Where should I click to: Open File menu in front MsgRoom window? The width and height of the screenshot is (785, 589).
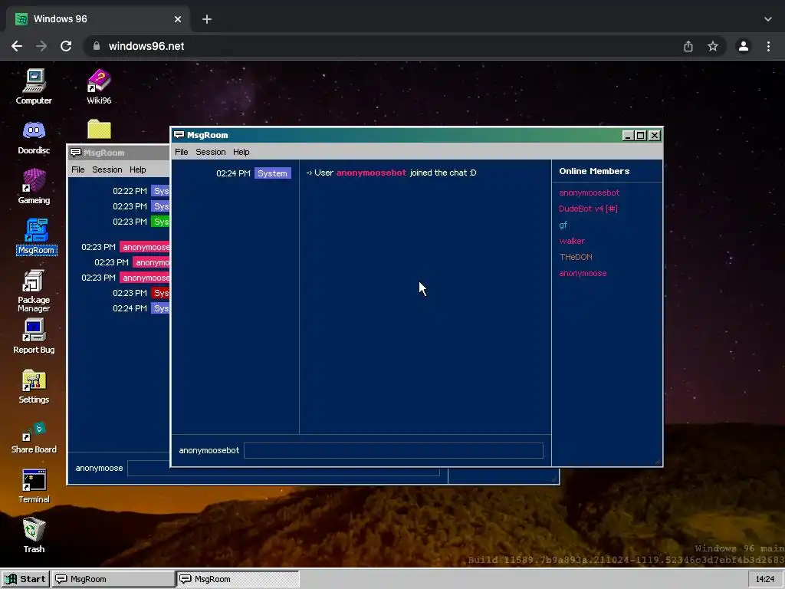pos(181,152)
